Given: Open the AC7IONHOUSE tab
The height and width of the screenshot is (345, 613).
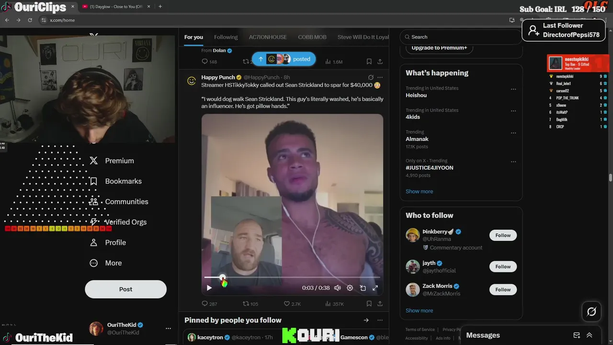Looking at the screenshot, I should [268, 37].
